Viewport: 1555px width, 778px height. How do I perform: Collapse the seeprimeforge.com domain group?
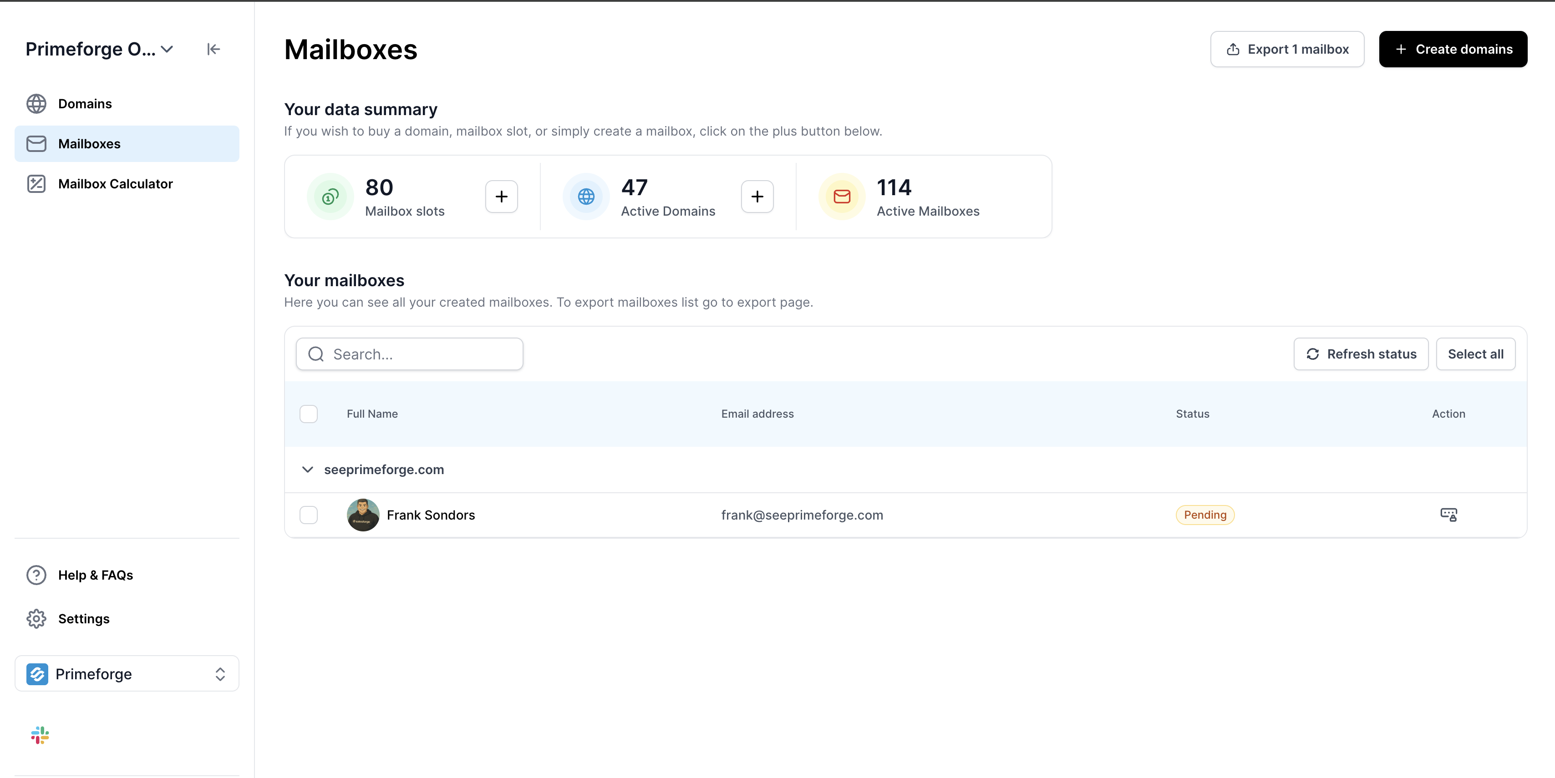[x=307, y=470]
